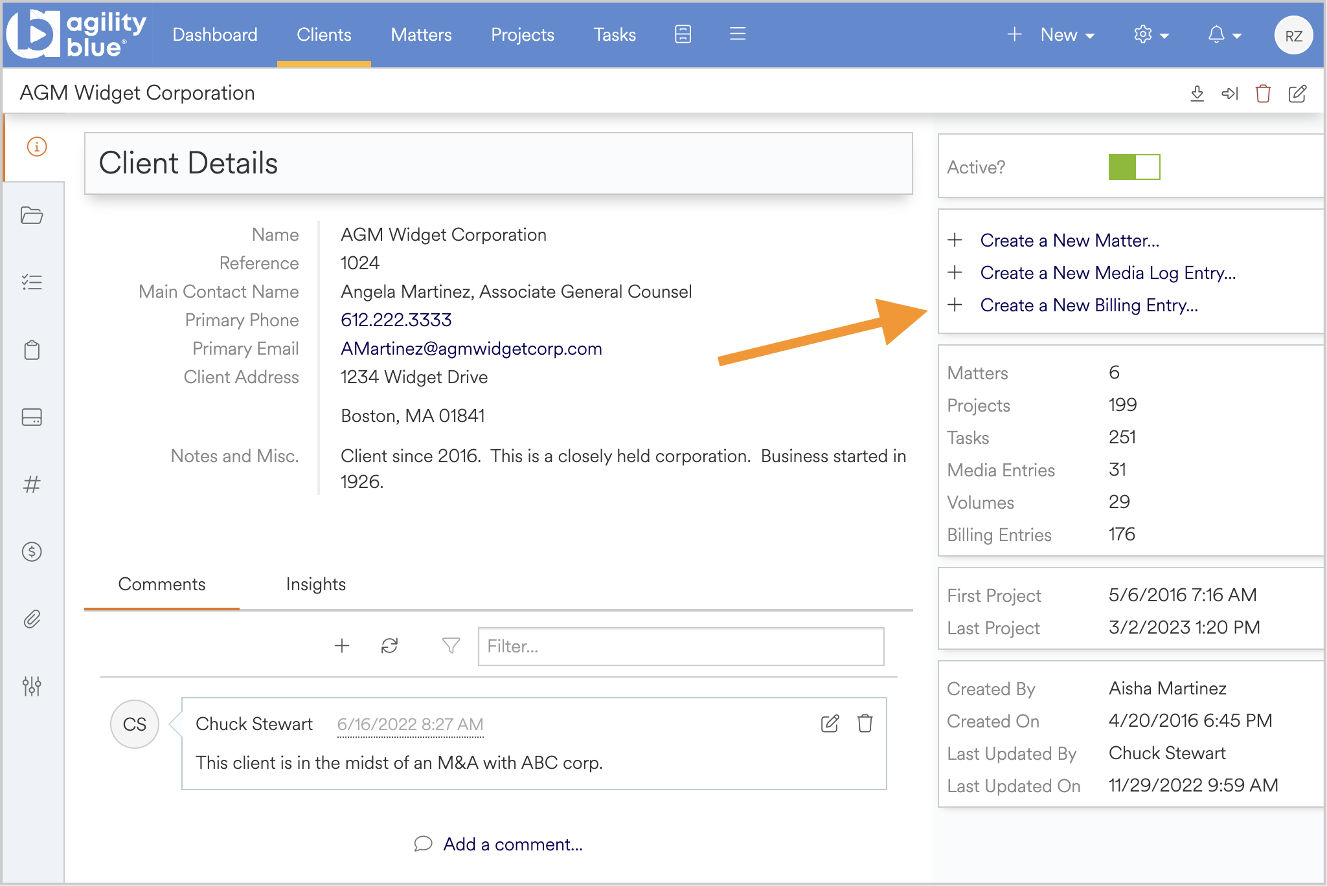Screen dimensions: 1327x886
Task: Click the Volumes count 29
Action: click(1119, 502)
